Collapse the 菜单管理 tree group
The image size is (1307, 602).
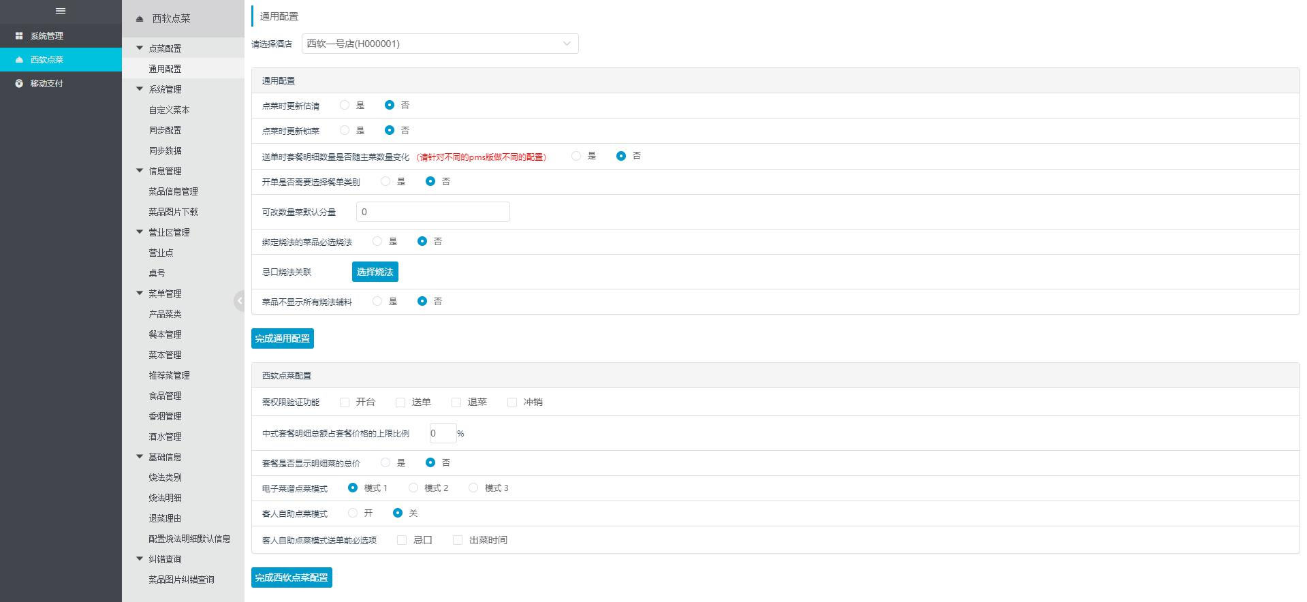[140, 294]
